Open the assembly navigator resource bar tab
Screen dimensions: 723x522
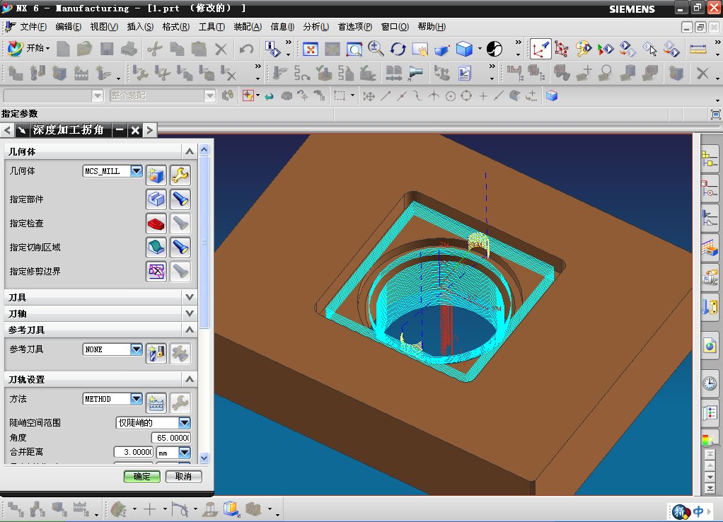(709, 158)
